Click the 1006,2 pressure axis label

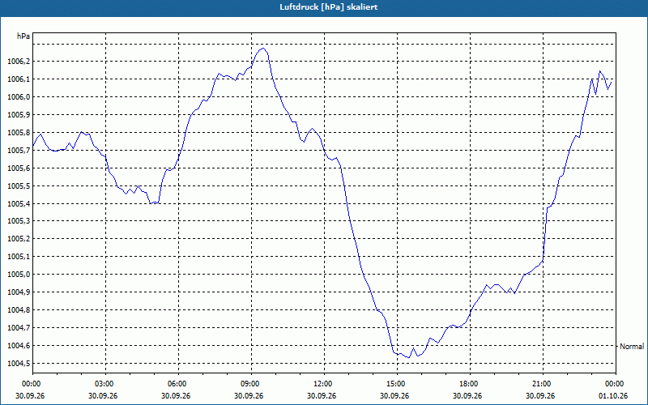[19, 62]
